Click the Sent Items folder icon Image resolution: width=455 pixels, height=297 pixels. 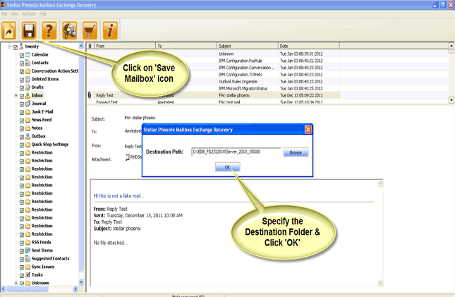pyautogui.click(x=28, y=250)
